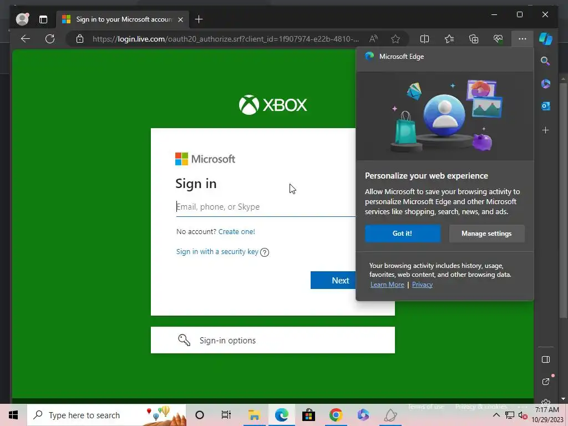Launch Google Chrome from the taskbar
This screenshot has width=568, height=426.
pos(336,415)
